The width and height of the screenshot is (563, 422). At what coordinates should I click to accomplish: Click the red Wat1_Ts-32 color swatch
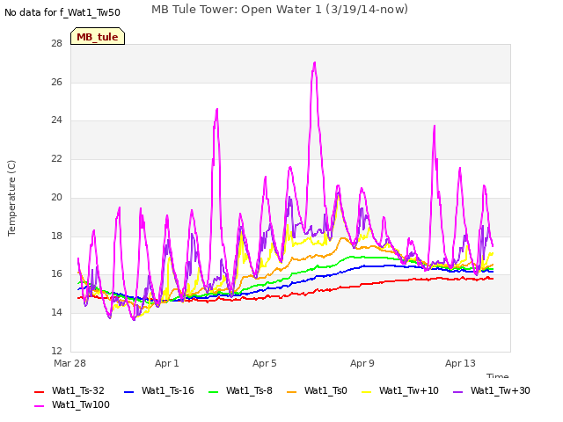(x=39, y=392)
